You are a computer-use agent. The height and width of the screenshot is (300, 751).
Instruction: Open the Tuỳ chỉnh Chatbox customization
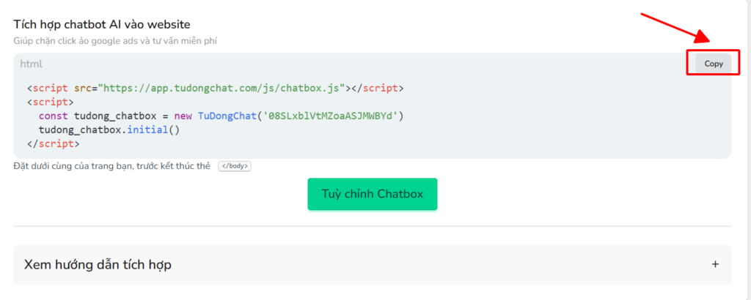point(372,194)
